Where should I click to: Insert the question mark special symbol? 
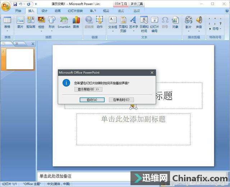(220, 23)
